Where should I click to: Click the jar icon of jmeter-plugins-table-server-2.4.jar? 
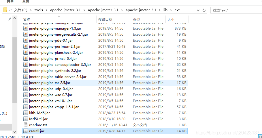tap(26, 77)
